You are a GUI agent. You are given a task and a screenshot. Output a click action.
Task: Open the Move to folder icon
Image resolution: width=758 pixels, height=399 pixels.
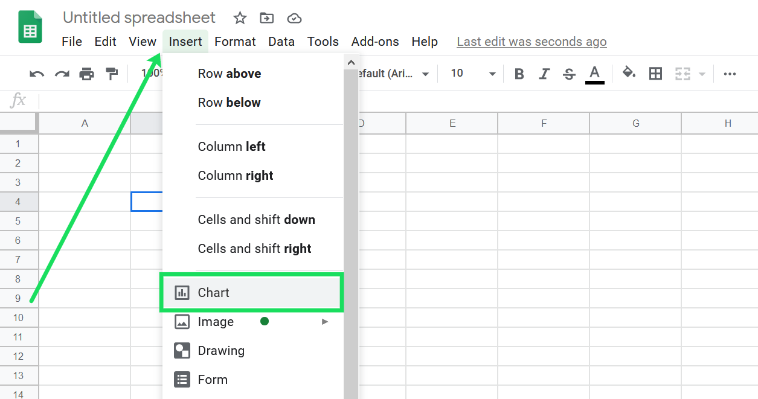click(x=266, y=18)
